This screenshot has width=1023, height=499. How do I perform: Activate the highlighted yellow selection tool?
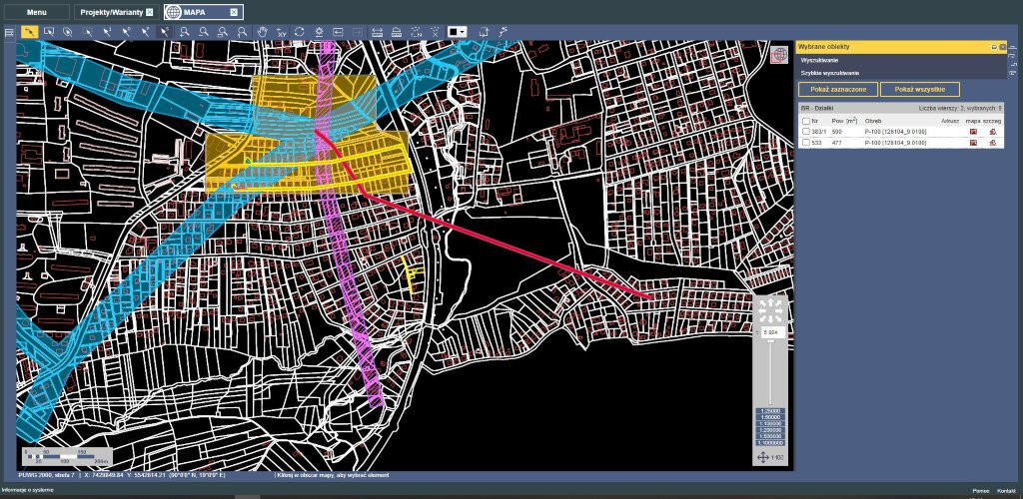[x=30, y=32]
